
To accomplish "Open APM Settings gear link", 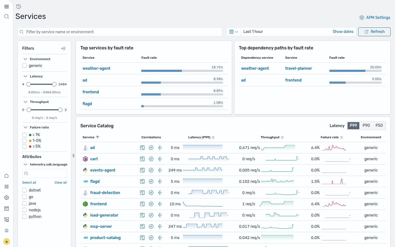I will coord(375,18).
